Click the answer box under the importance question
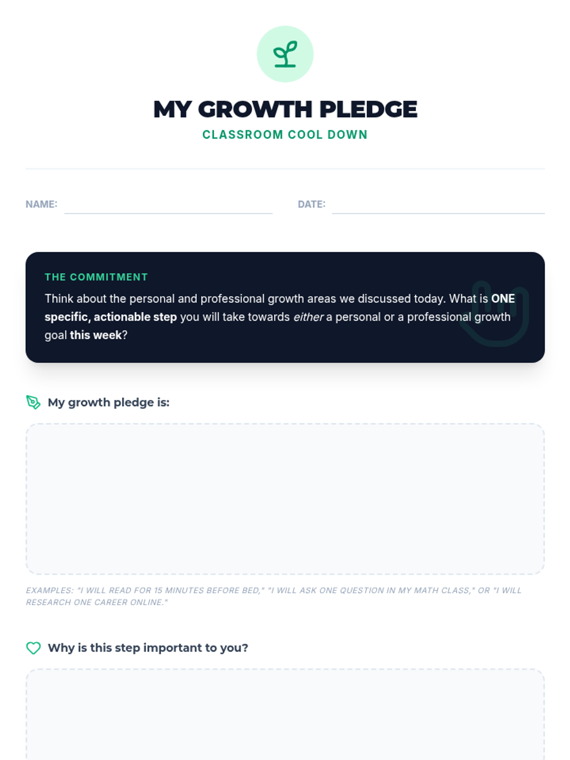Screen dimensions: 570x760 tap(285, 714)
